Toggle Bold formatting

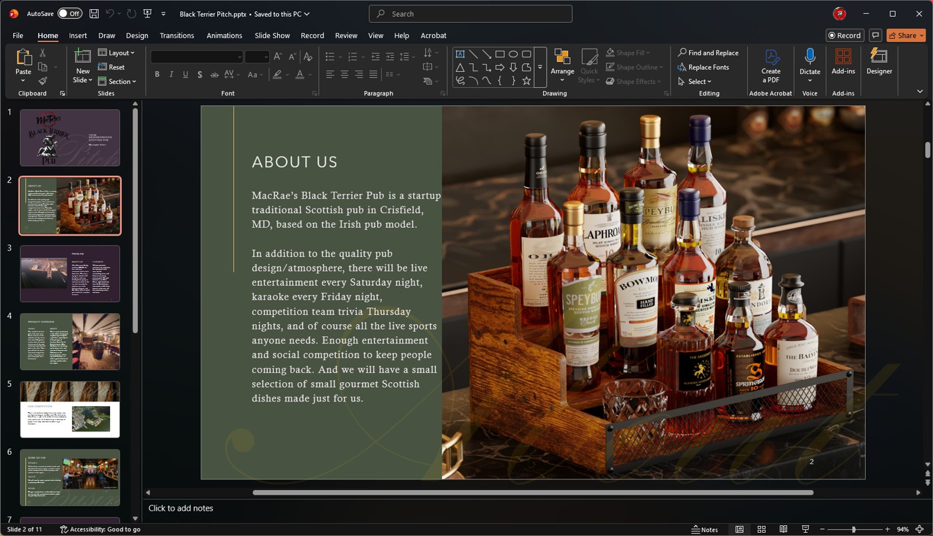(x=157, y=75)
